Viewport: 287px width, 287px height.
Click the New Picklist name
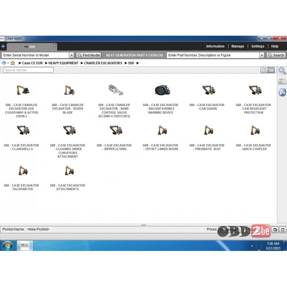[38, 229]
